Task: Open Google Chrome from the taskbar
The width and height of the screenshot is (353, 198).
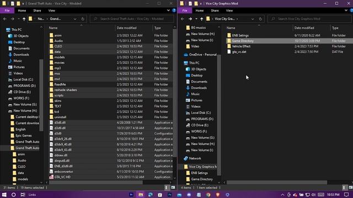Action: point(208,195)
